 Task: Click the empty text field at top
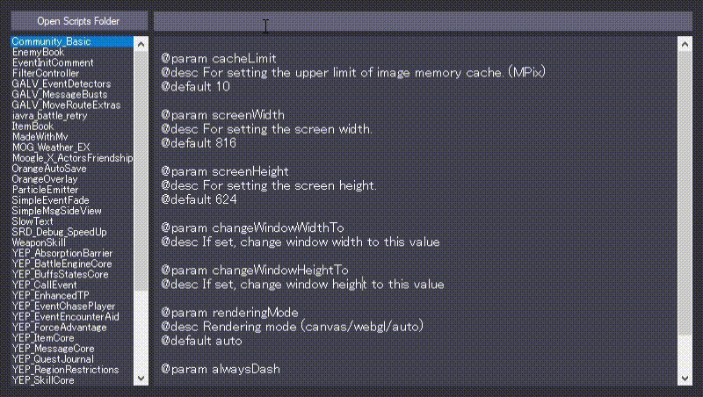422,21
